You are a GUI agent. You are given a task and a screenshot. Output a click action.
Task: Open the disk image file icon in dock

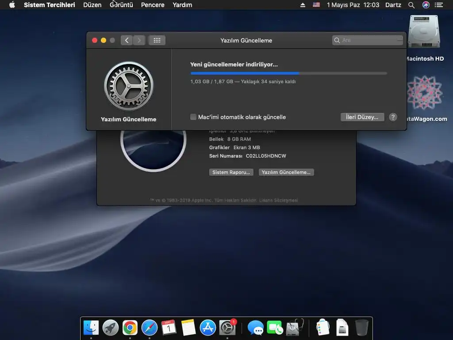342,328
